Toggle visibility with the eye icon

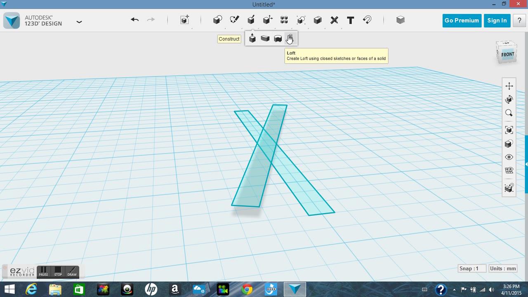(509, 157)
